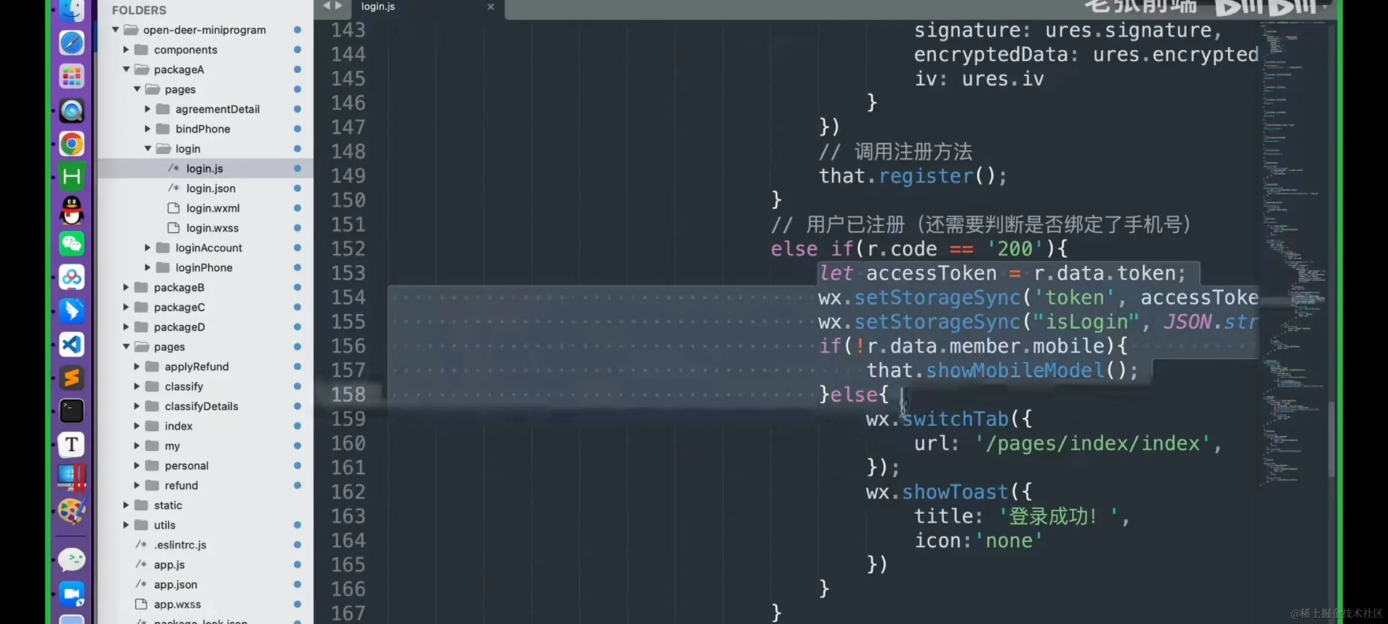This screenshot has height=624, width=1388.
Task: Launch HBuilder green H icon
Action: [x=72, y=177]
